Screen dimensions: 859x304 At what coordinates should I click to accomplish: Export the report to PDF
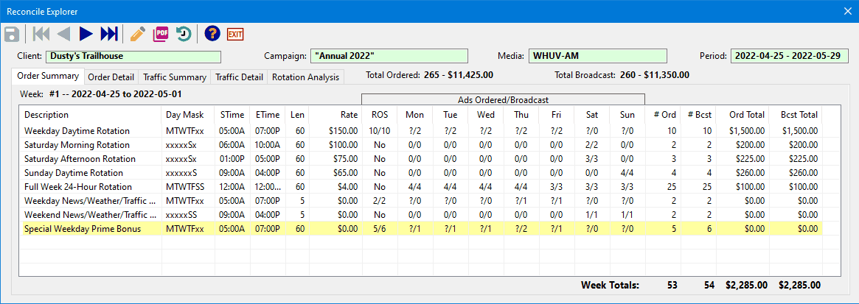click(161, 34)
